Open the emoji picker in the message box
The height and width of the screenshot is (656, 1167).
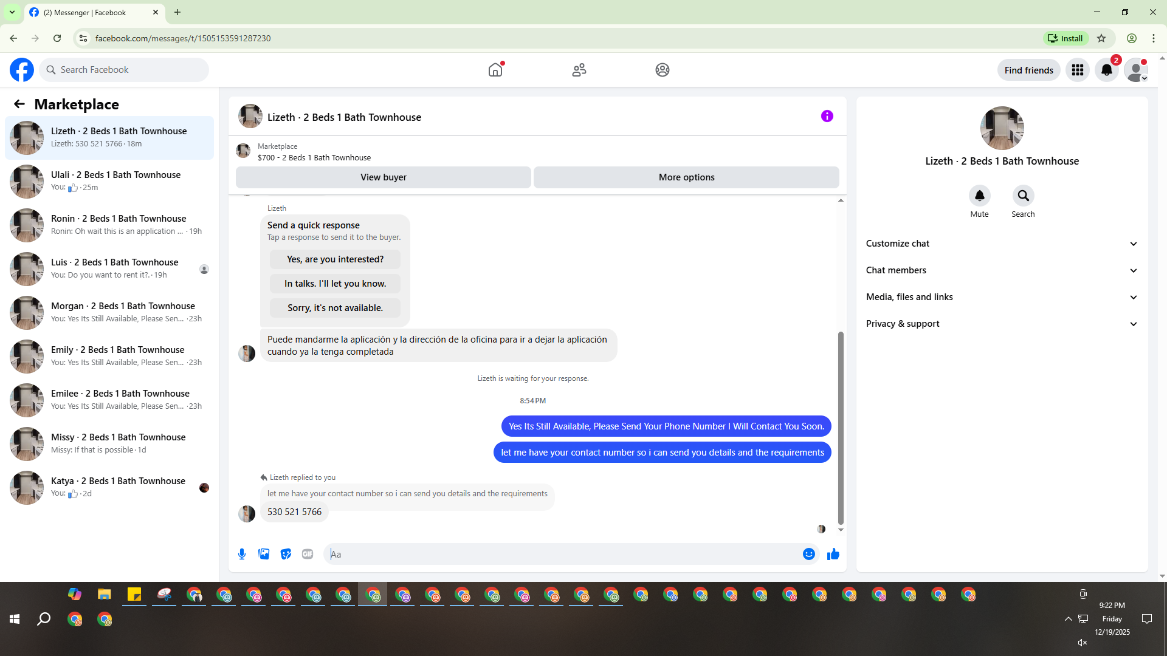point(808,554)
